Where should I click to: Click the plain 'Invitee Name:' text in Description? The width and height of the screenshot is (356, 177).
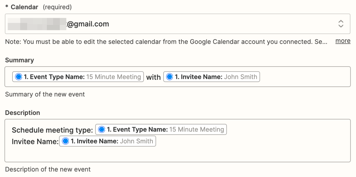[35, 142]
